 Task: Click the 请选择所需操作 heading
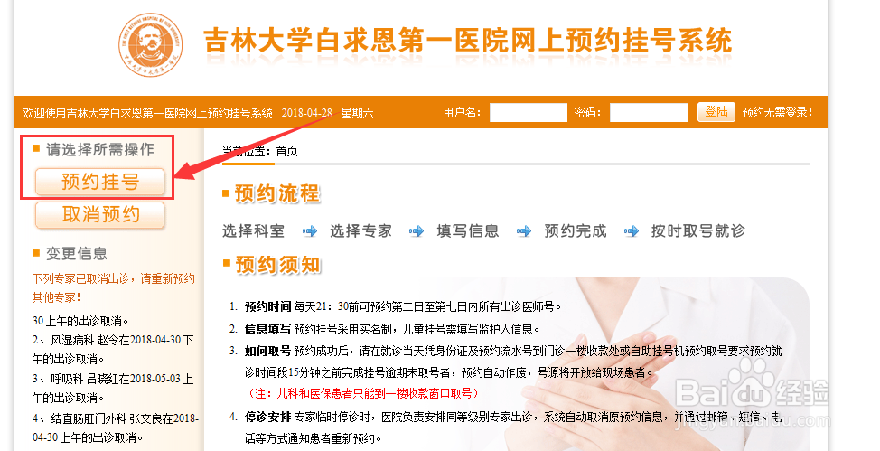100,149
